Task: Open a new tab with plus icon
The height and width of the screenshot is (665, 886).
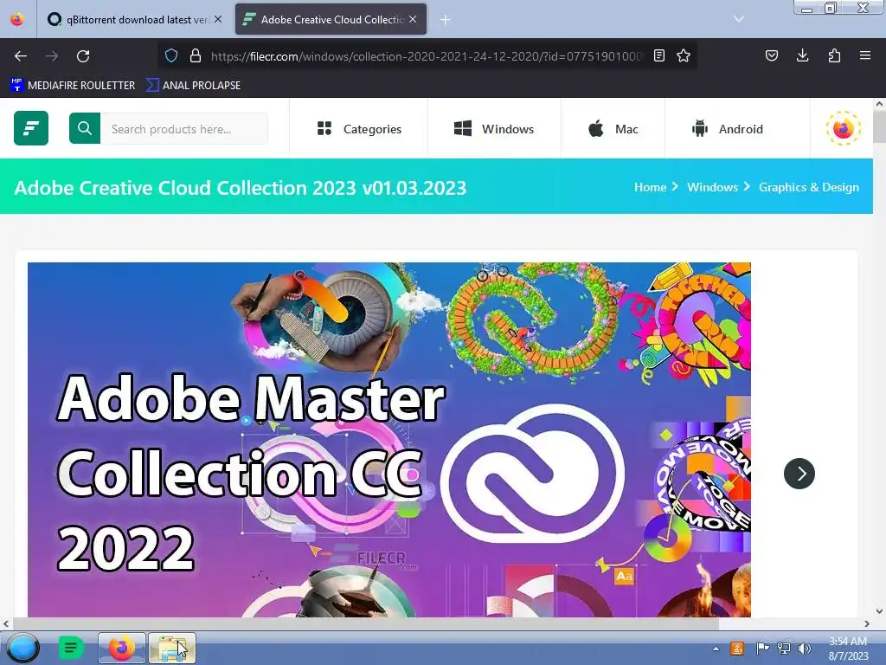Action: point(446,20)
